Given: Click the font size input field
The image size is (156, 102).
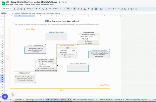Looking at the screenshot, I should 68,9.
